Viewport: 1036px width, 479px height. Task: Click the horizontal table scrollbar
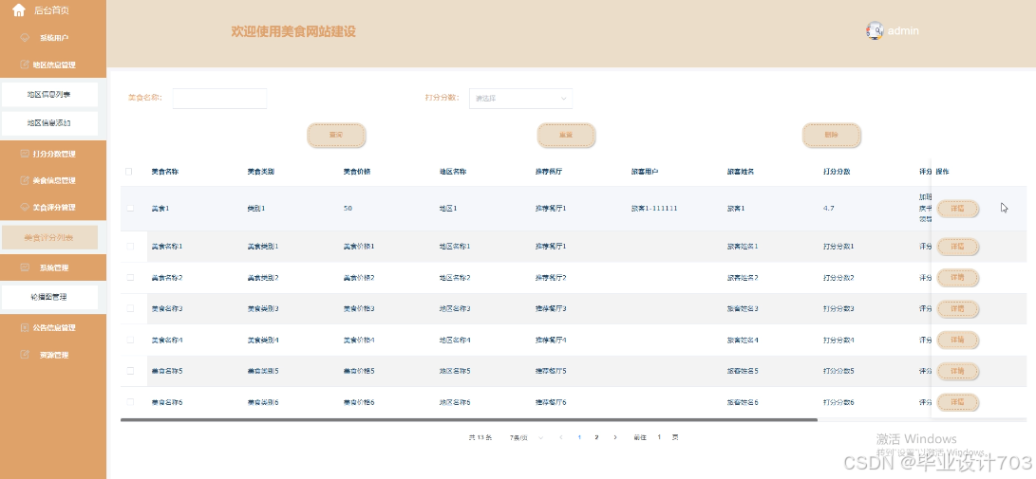coord(469,419)
